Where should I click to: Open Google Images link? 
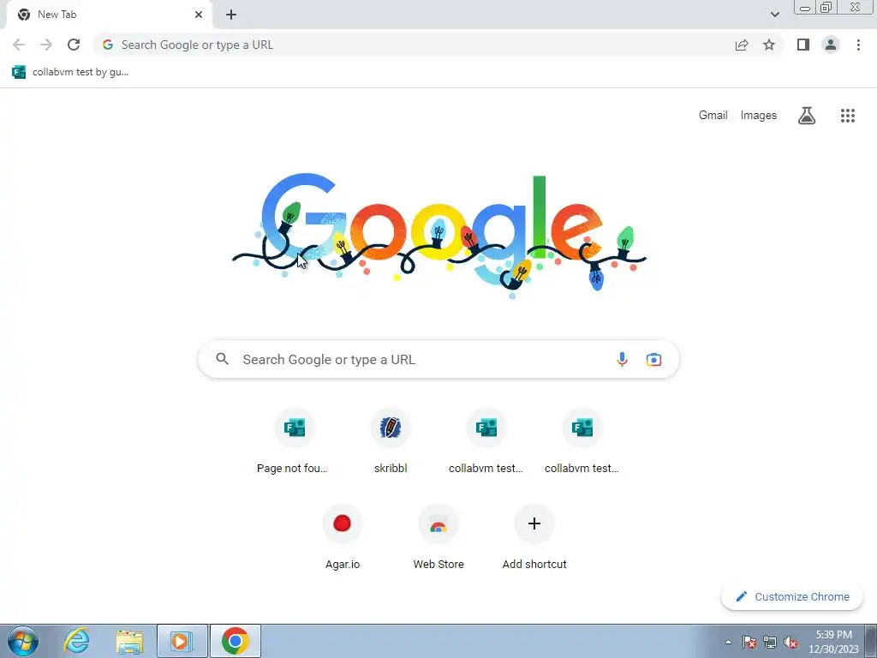759,116
